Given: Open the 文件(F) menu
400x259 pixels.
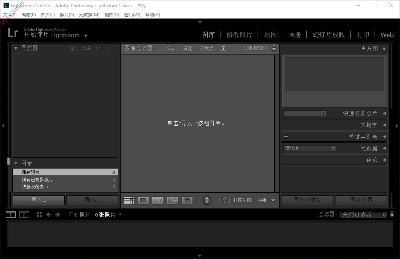Looking at the screenshot, I should click(10, 15).
